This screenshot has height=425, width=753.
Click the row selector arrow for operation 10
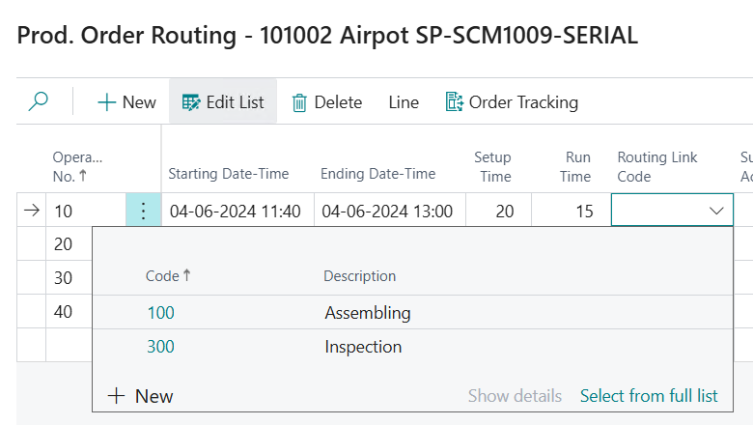click(x=32, y=211)
